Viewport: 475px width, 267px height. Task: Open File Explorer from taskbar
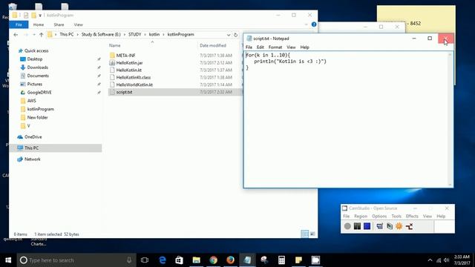196,260
